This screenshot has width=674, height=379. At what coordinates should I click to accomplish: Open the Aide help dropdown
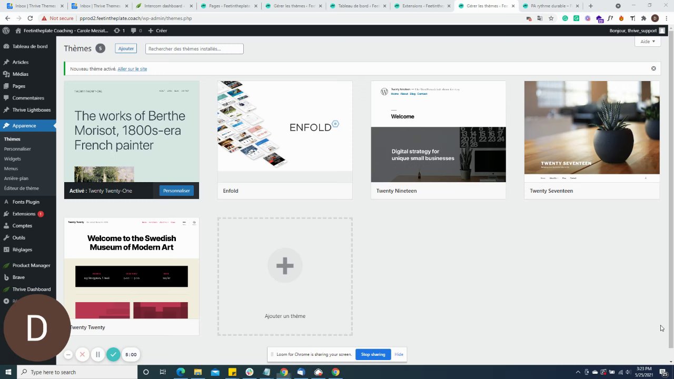coord(648,42)
